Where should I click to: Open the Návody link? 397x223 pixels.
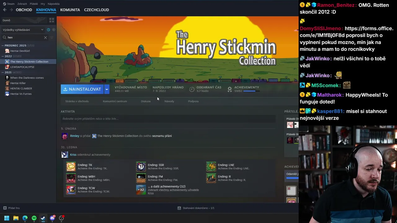[169, 101]
